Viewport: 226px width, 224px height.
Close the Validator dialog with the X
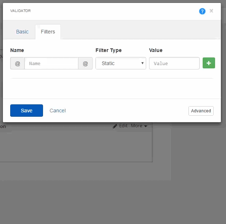(x=211, y=11)
